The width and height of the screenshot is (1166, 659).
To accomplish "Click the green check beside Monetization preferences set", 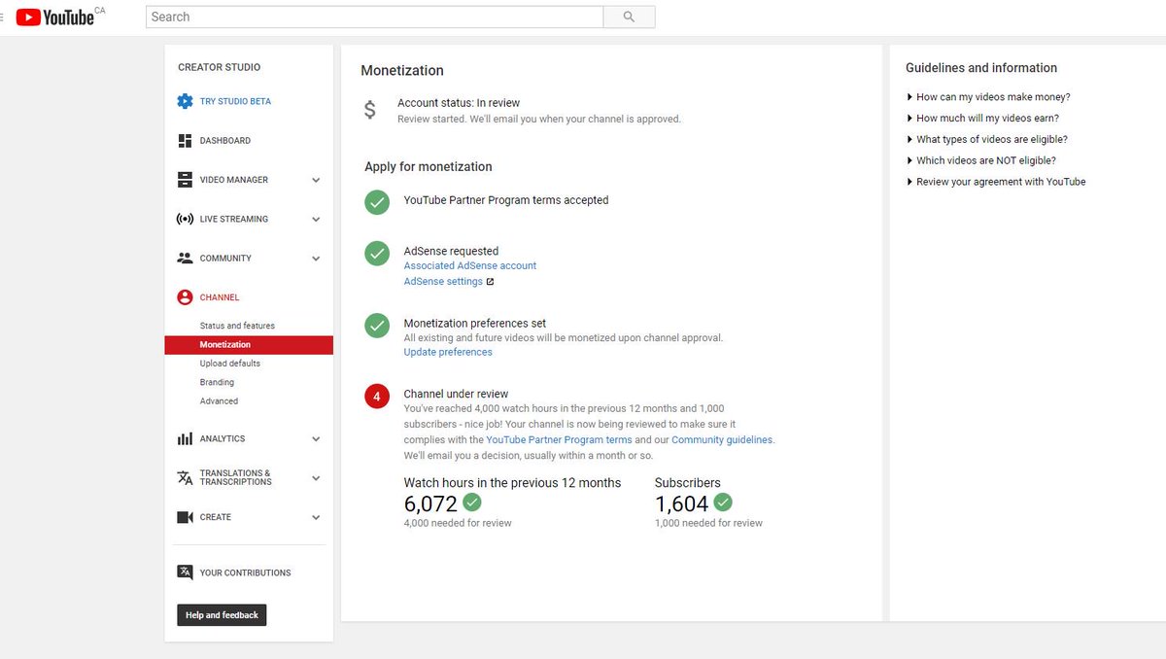I will 377,326.
